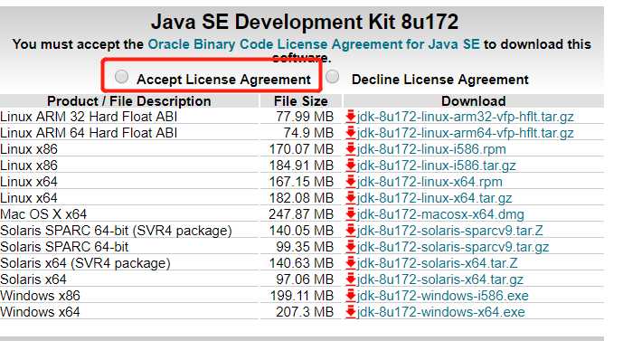Download jdk-8u172-solaris-sparcv9.tar.gz
The image size is (623, 341).
click(x=452, y=247)
